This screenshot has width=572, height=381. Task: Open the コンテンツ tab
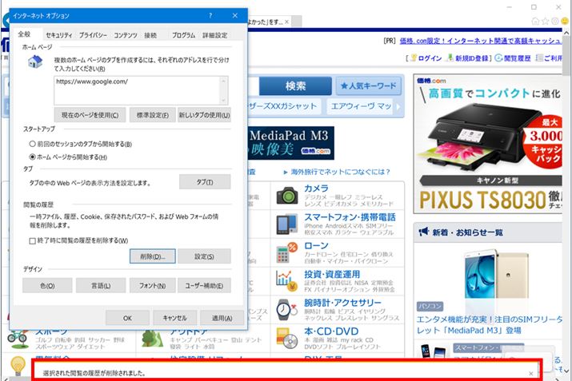click(126, 35)
